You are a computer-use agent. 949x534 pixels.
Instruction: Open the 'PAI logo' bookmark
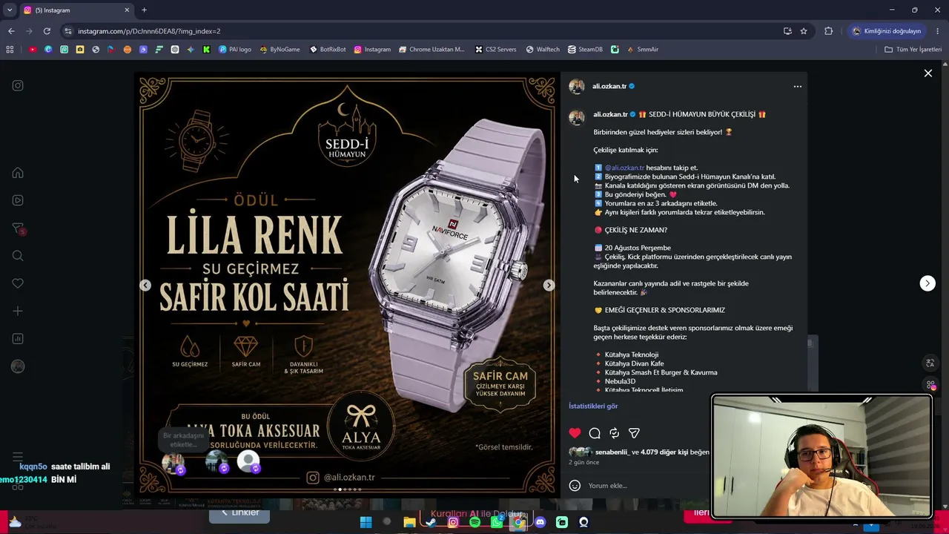(x=235, y=50)
